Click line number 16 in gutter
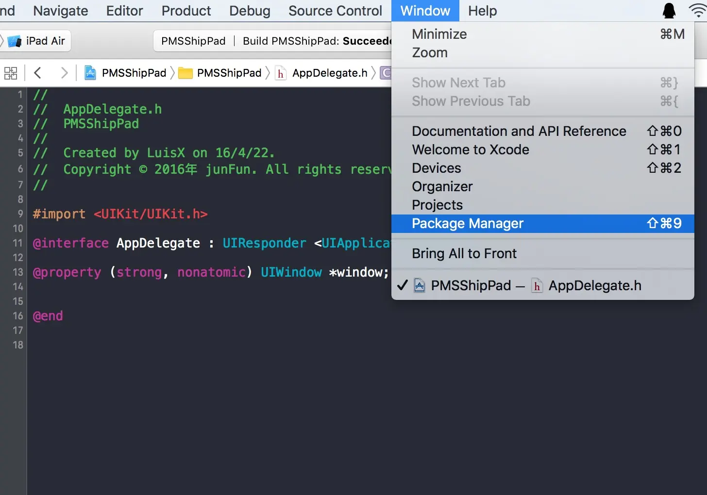Screen dimensions: 707x495 (x=18, y=315)
